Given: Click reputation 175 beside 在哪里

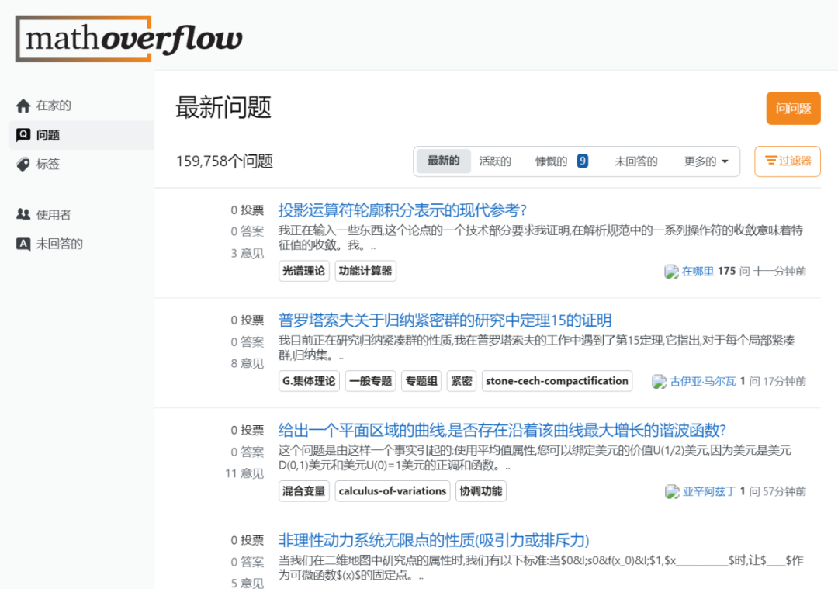Looking at the screenshot, I should tap(726, 271).
